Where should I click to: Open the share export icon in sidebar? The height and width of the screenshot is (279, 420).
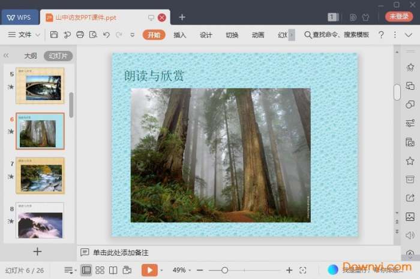pyautogui.click(x=410, y=198)
